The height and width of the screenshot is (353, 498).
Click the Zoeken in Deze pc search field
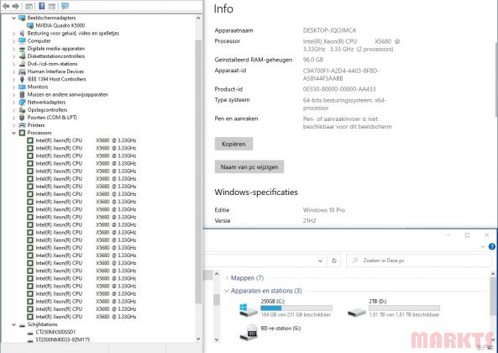(418, 261)
